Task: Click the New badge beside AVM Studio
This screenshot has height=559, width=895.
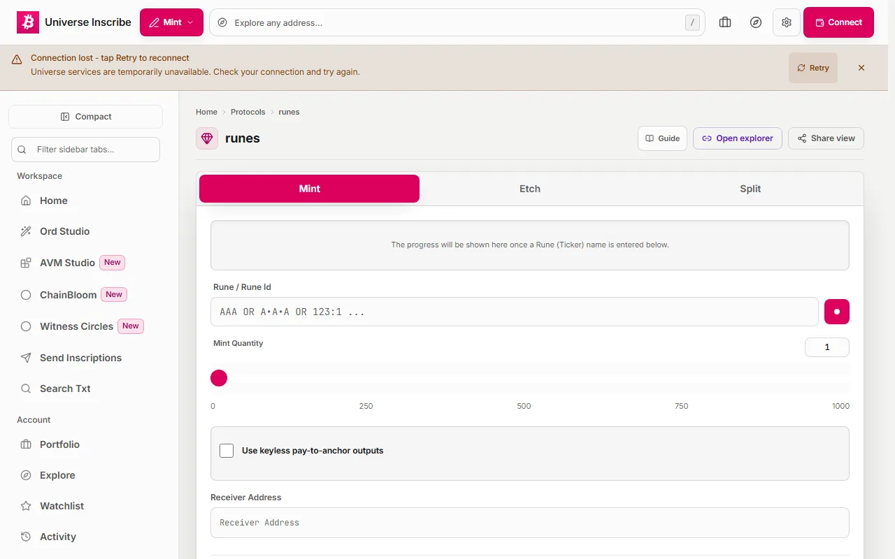Action: pyautogui.click(x=113, y=263)
